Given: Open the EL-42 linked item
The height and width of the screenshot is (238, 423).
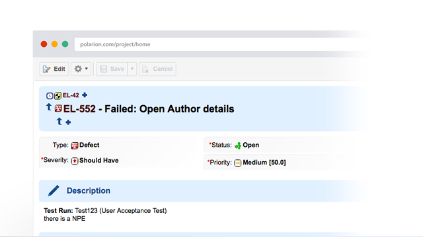Looking at the screenshot, I should point(71,95).
